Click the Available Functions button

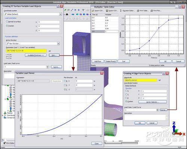(36, 55)
